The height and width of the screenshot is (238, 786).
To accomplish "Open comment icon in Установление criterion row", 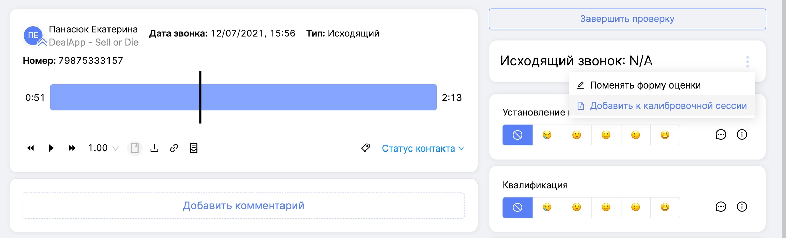I will pyautogui.click(x=720, y=135).
